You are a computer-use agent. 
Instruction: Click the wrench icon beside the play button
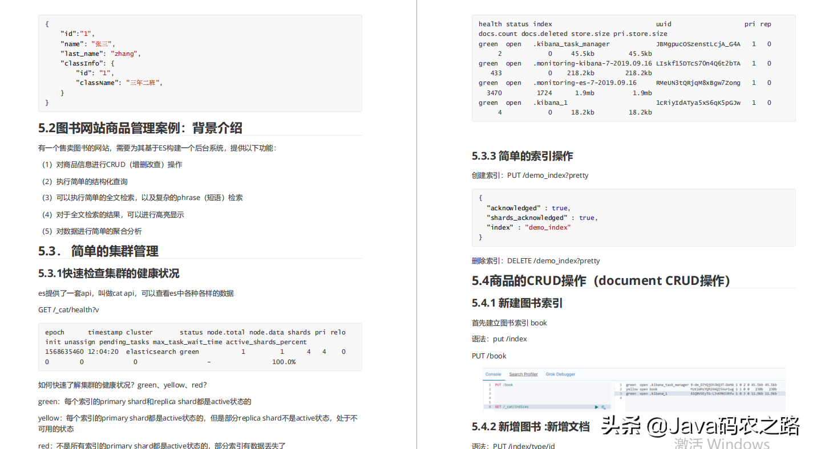coord(603,407)
